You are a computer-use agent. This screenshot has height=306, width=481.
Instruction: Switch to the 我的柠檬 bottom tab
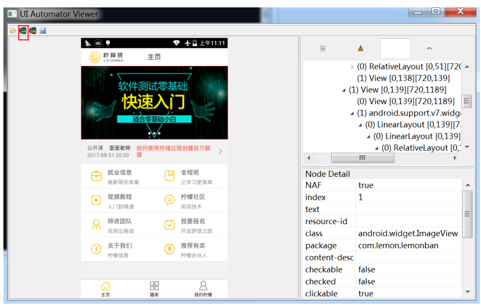[x=203, y=288]
